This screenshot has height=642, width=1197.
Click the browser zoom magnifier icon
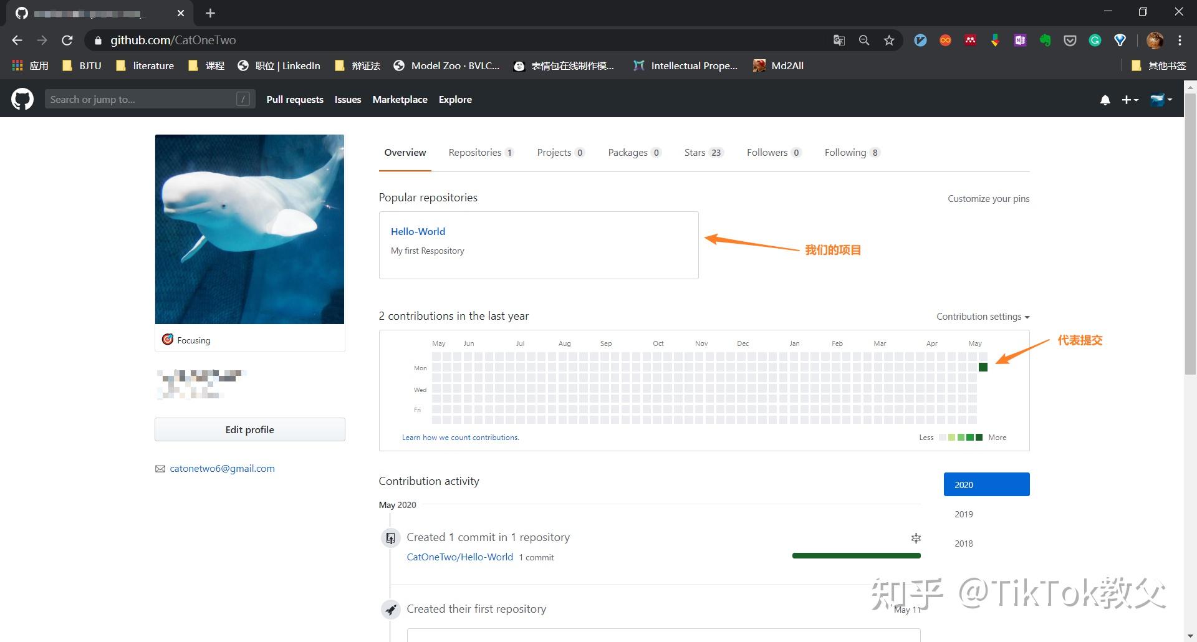point(864,41)
